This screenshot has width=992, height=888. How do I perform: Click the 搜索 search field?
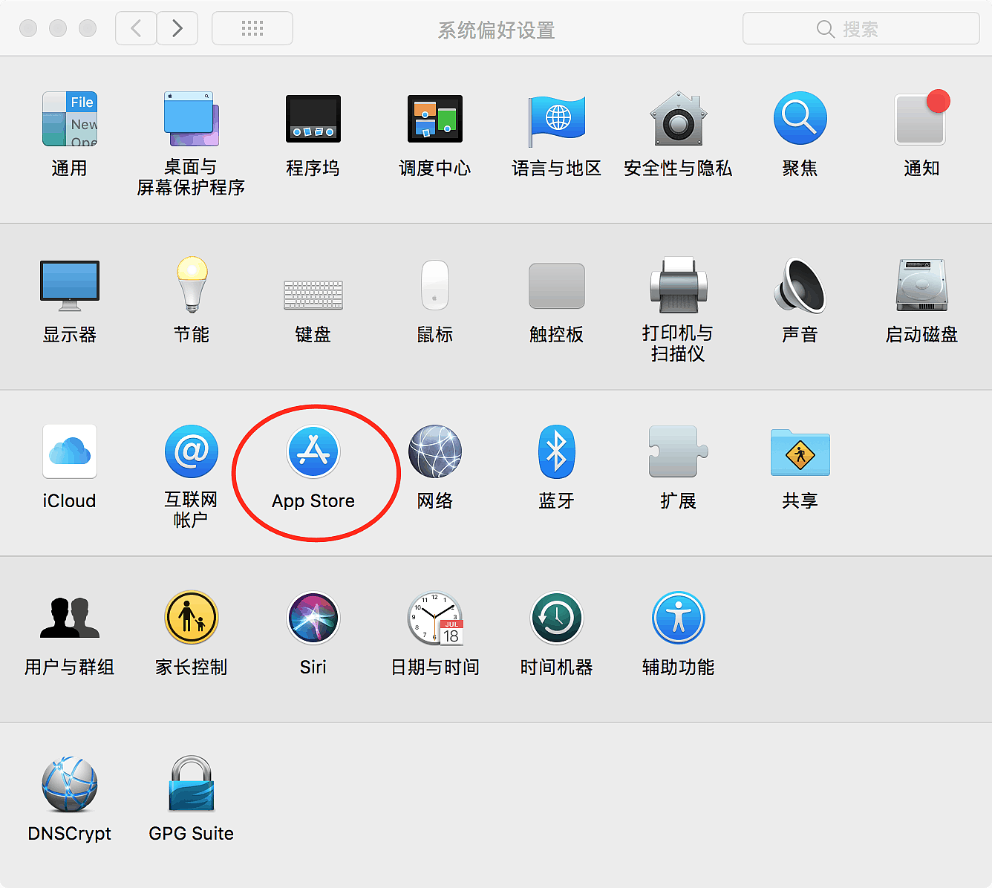coord(861,29)
